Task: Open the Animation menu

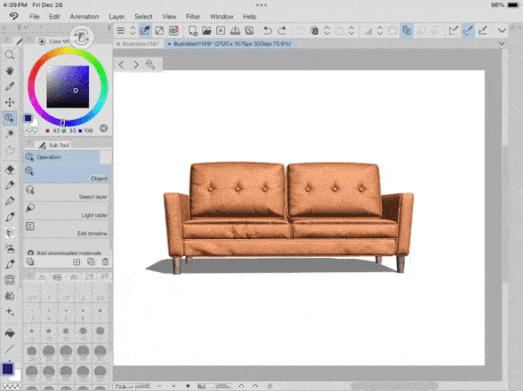Action: point(84,16)
